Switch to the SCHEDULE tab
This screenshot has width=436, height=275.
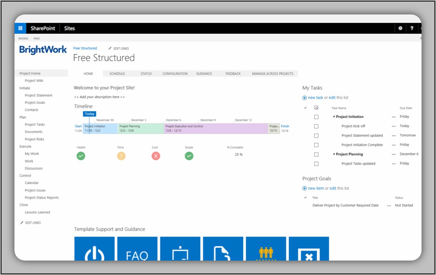click(117, 74)
